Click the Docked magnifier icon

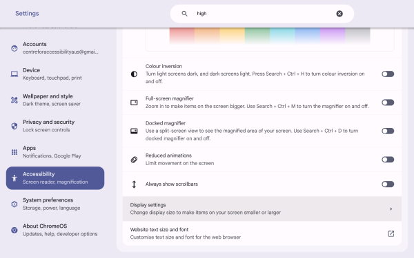pyautogui.click(x=134, y=131)
